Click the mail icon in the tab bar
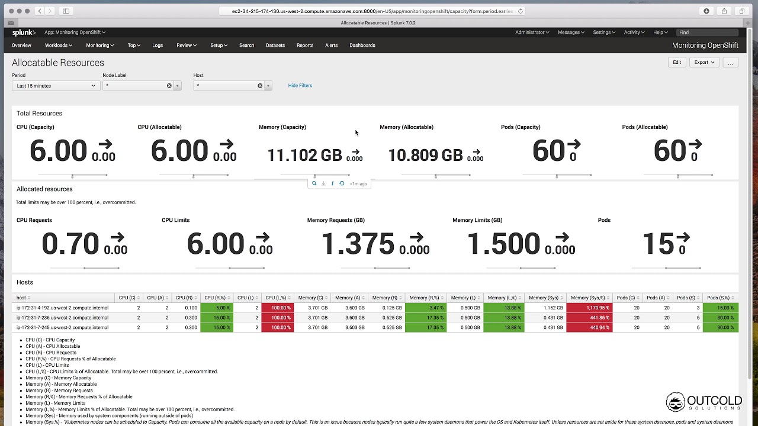The width and height of the screenshot is (758, 426). (x=11, y=22)
